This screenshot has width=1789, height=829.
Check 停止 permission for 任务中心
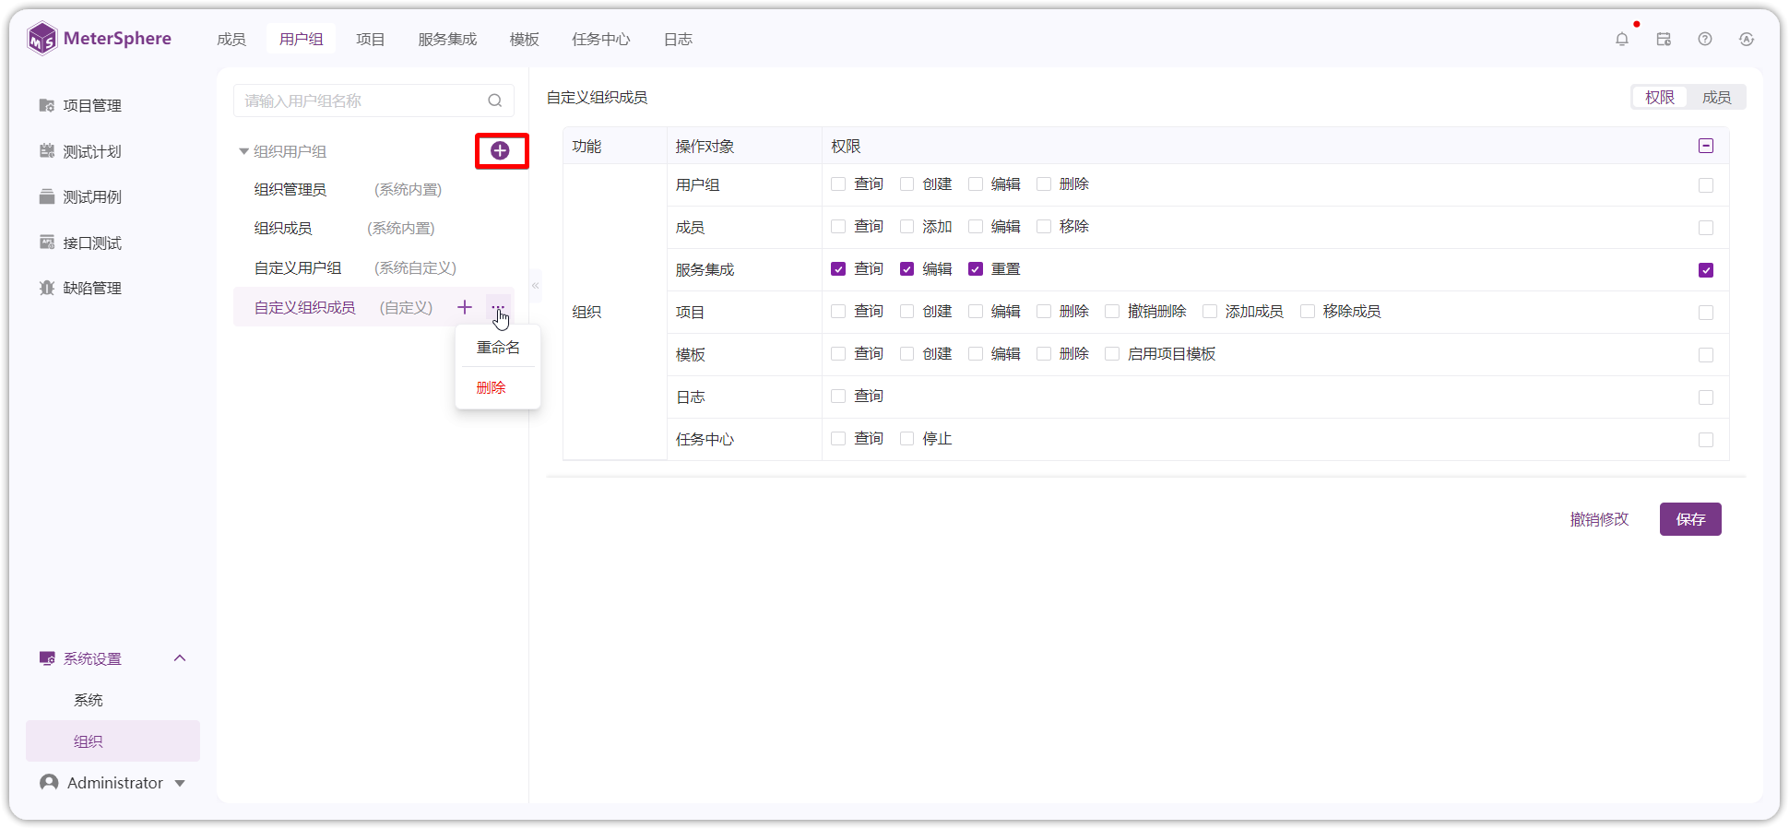[x=906, y=439]
